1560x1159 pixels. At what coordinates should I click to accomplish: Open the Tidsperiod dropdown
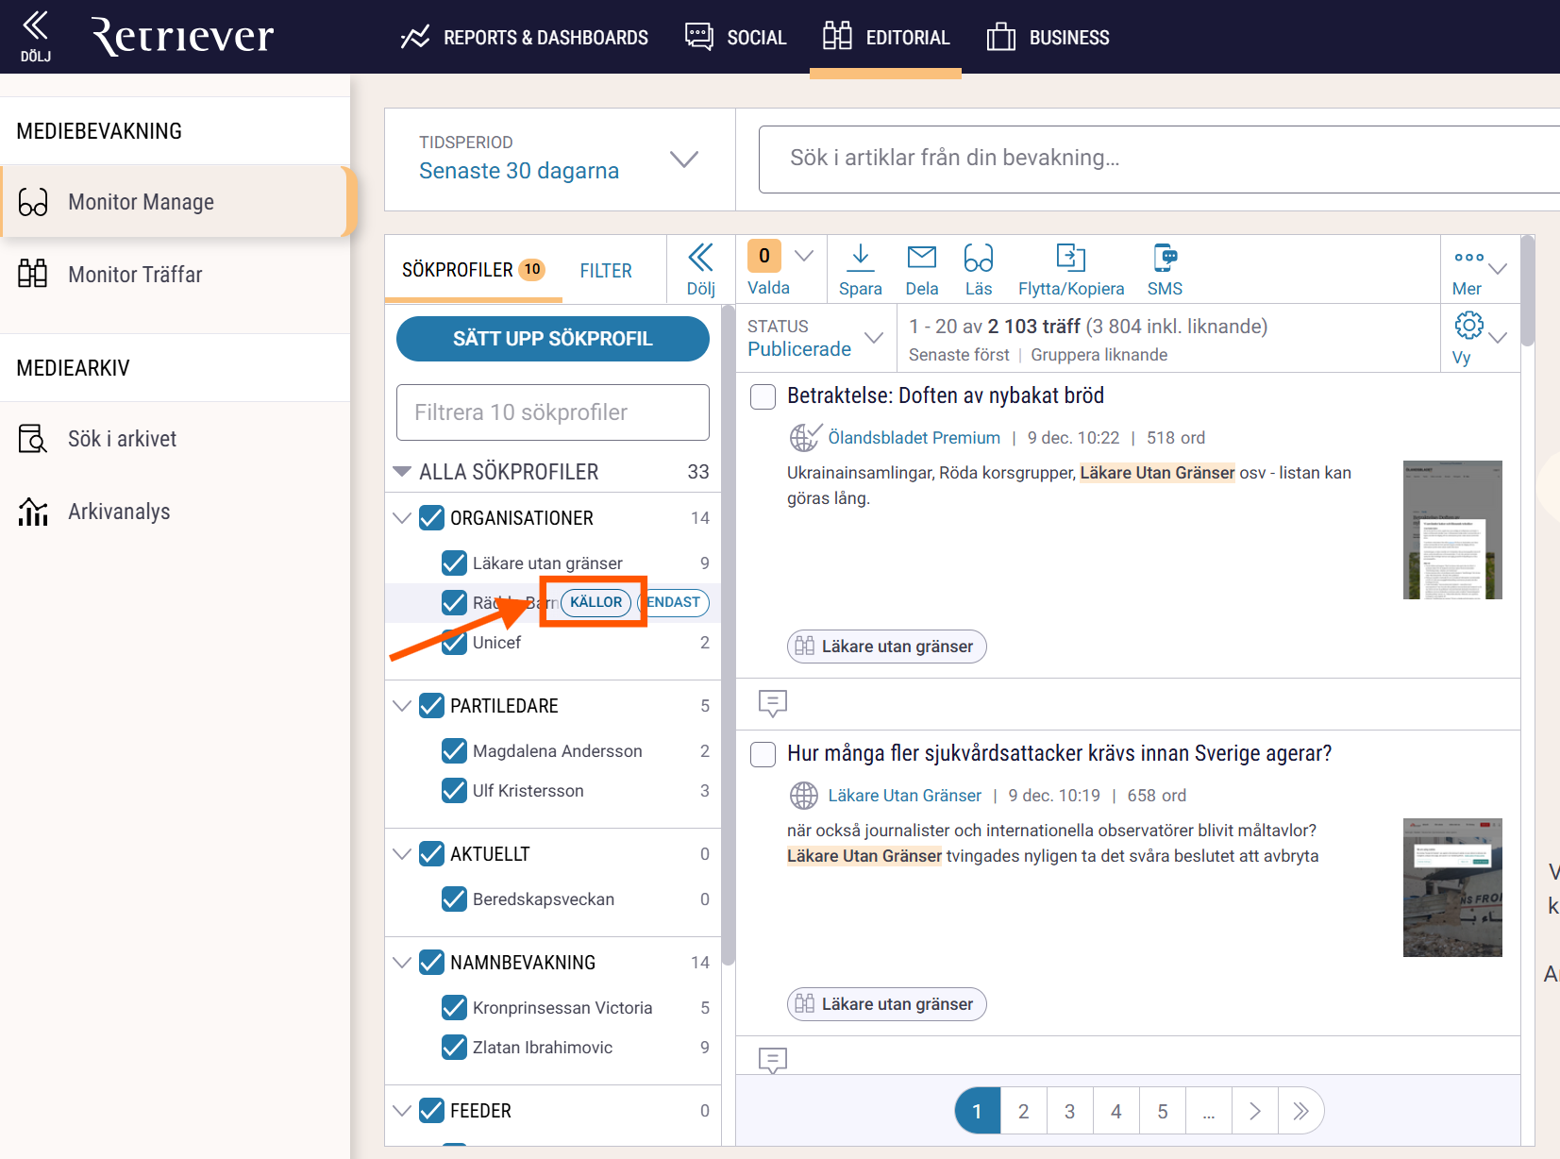click(x=560, y=159)
